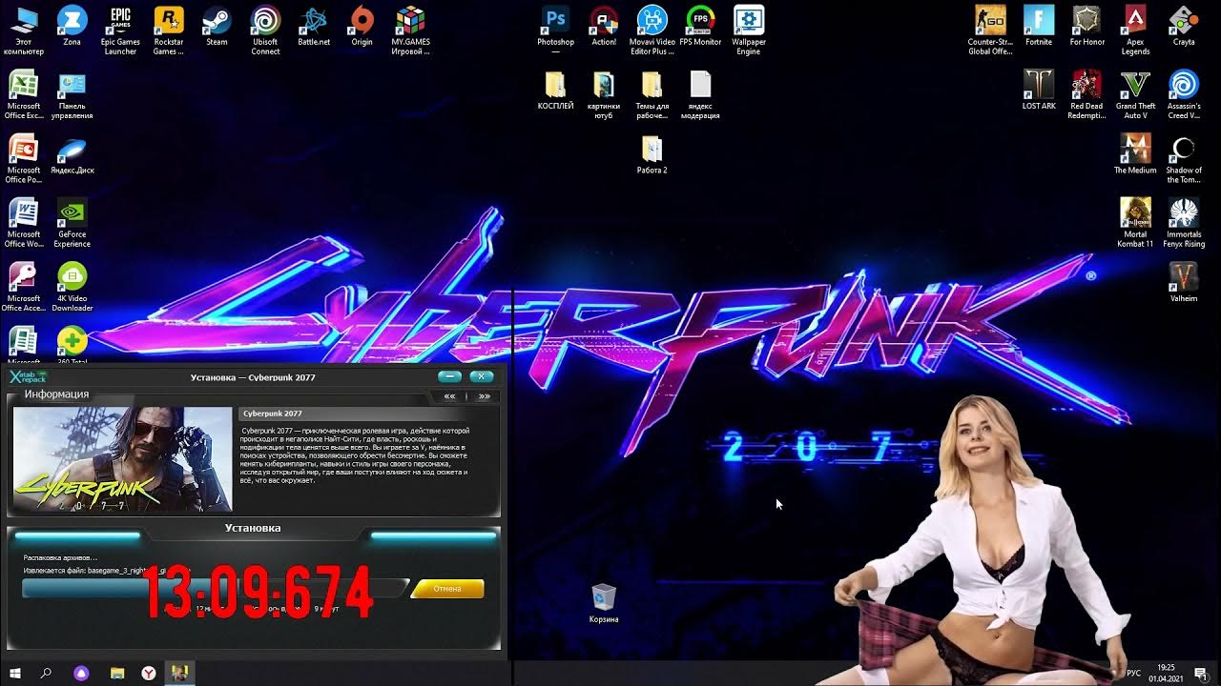Select the яндекс модерация file
Image resolution: width=1221 pixels, height=686 pixels.
[x=700, y=94]
